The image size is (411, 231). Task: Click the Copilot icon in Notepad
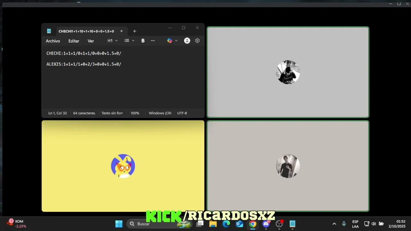pyautogui.click(x=170, y=41)
